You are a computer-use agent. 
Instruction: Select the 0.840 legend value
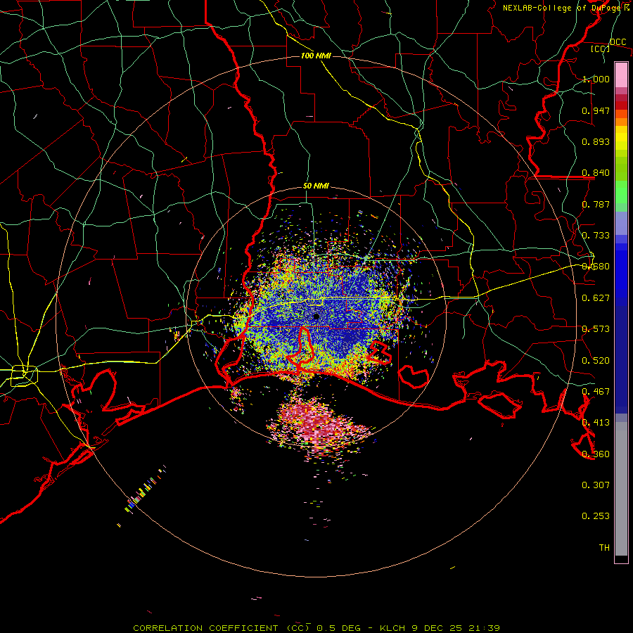[x=596, y=173]
